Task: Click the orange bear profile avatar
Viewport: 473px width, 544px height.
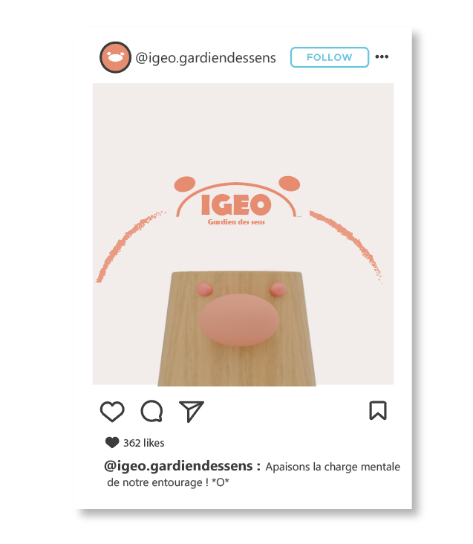Action: [115, 57]
